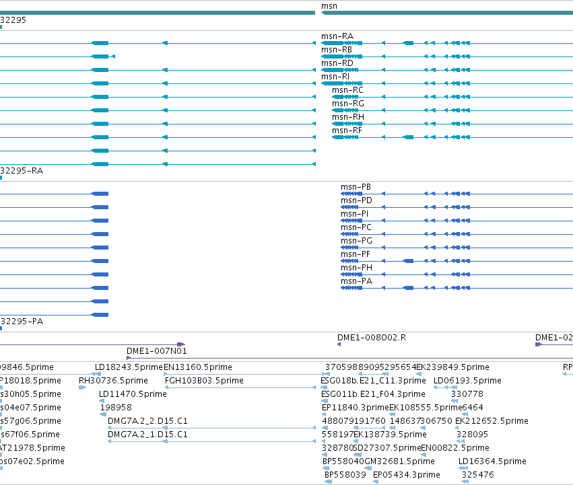
Task: Open the DME1-007N01 feature label
Action: pyautogui.click(x=157, y=351)
